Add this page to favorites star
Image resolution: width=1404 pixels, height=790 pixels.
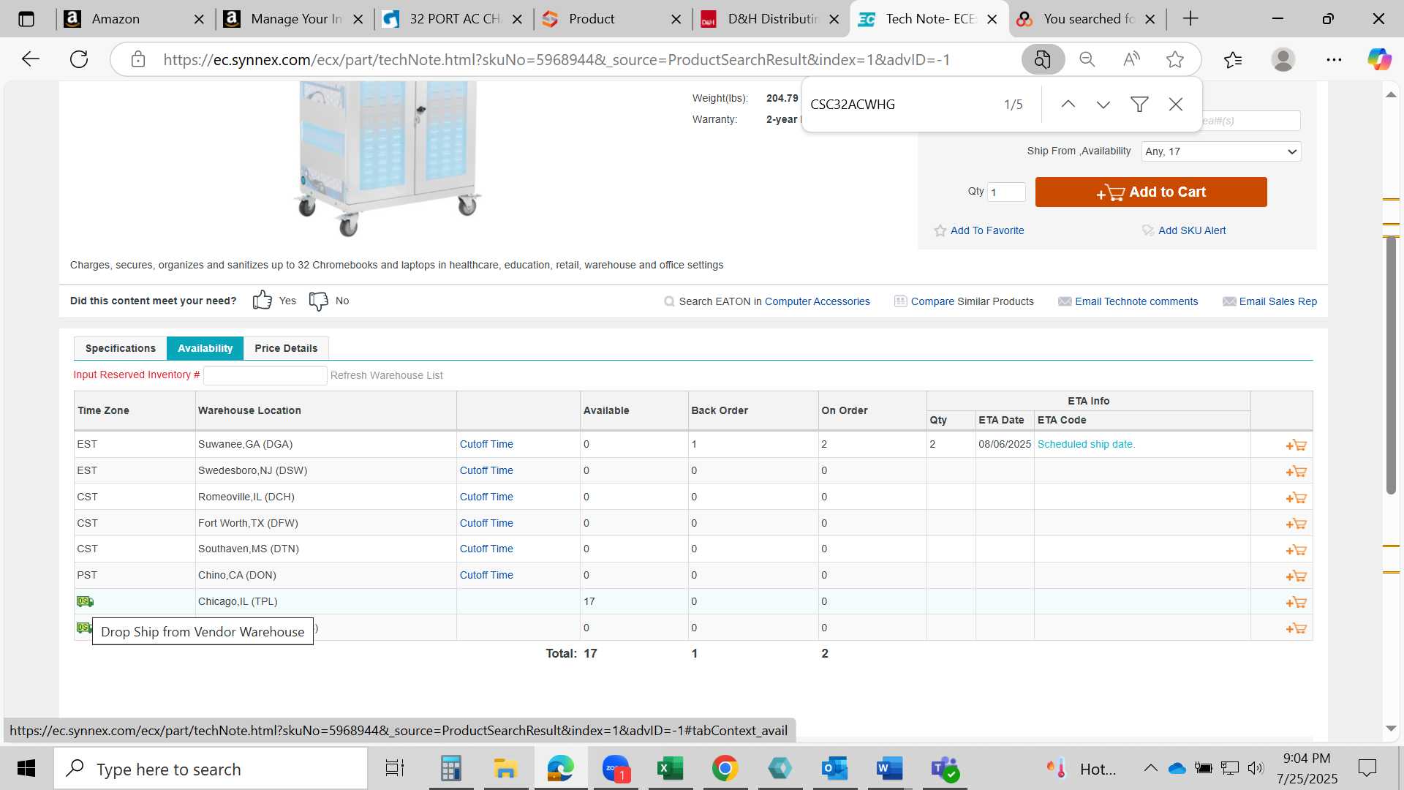[x=1175, y=59]
